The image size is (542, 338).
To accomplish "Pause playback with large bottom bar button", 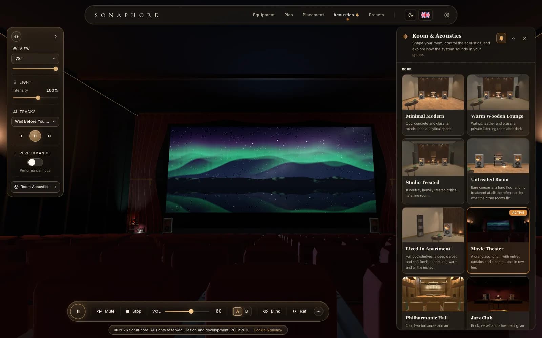I will pyautogui.click(x=78, y=311).
